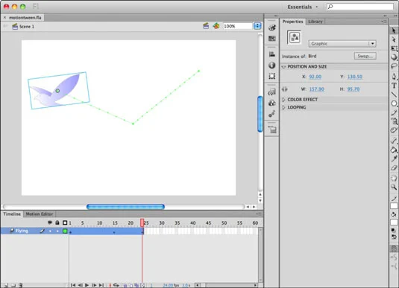The width and height of the screenshot is (399, 288).
Task: Open the Essentials workspace dropdown
Action: 303,7
